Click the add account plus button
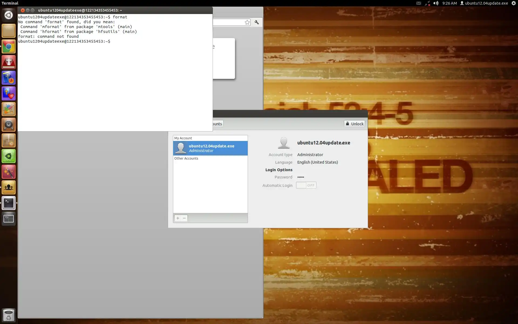The height and width of the screenshot is (324, 518). 178,218
